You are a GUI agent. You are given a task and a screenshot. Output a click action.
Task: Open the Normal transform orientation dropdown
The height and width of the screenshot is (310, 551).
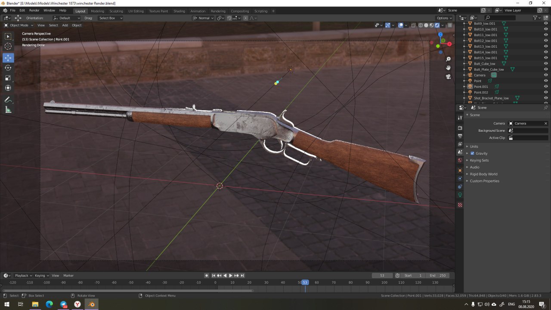click(x=203, y=18)
